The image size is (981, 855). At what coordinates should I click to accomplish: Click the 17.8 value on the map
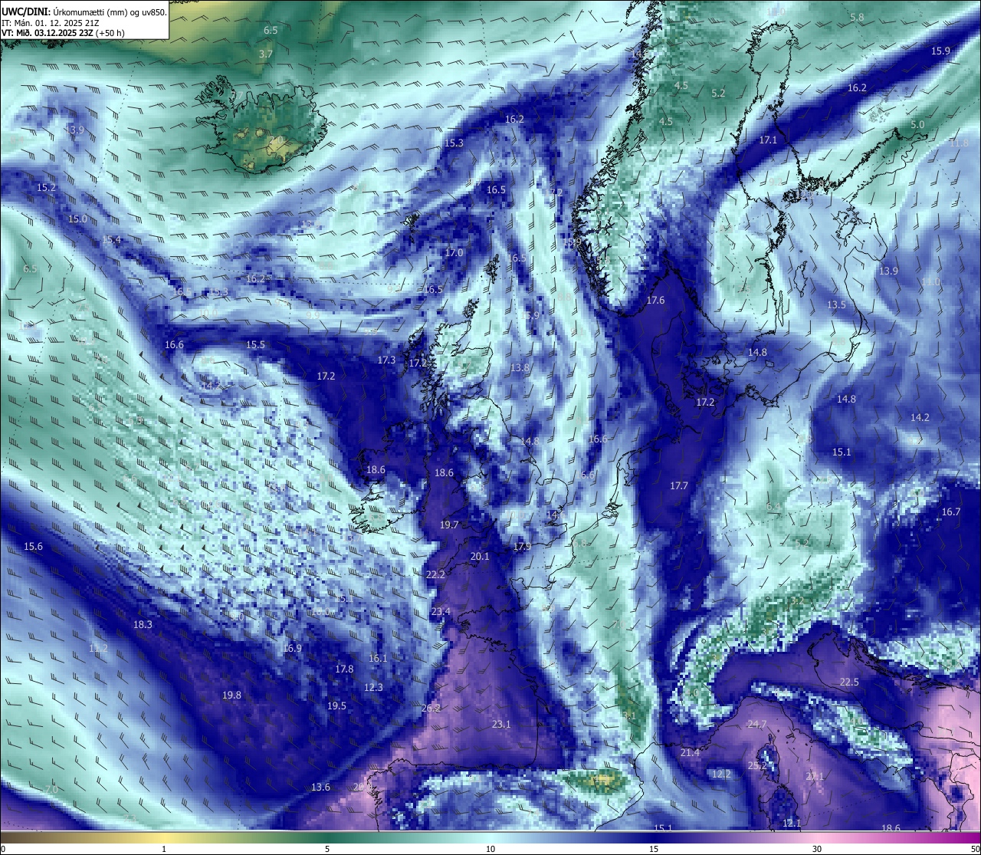344,669
